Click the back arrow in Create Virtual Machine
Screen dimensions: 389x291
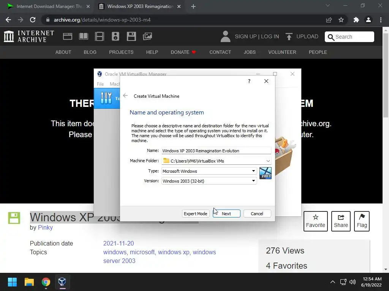click(x=125, y=96)
